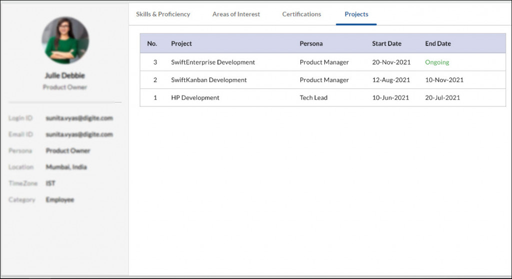Screen dimensions: 512x279
Task: Click the Project column header
Action: [181, 43]
